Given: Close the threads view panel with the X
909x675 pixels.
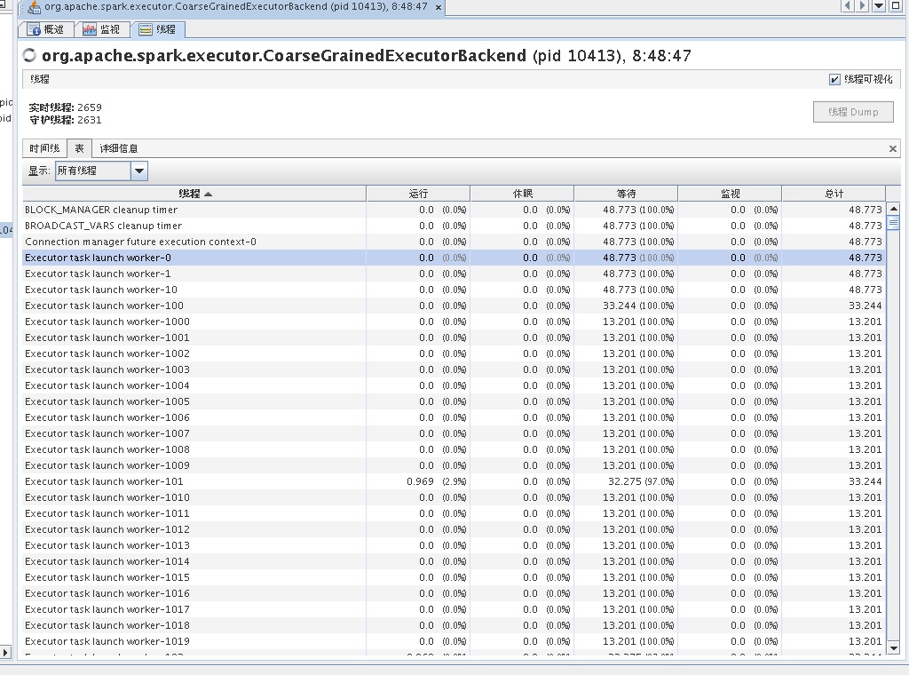Looking at the screenshot, I should coord(893,148).
